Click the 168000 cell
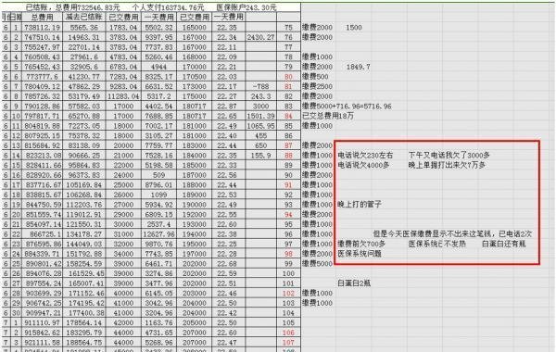The height and width of the screenshot is (352, 556). pyautogui.click(x=194, y=57)
